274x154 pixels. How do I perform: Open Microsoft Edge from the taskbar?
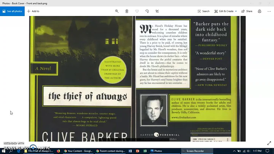(19, 151)
